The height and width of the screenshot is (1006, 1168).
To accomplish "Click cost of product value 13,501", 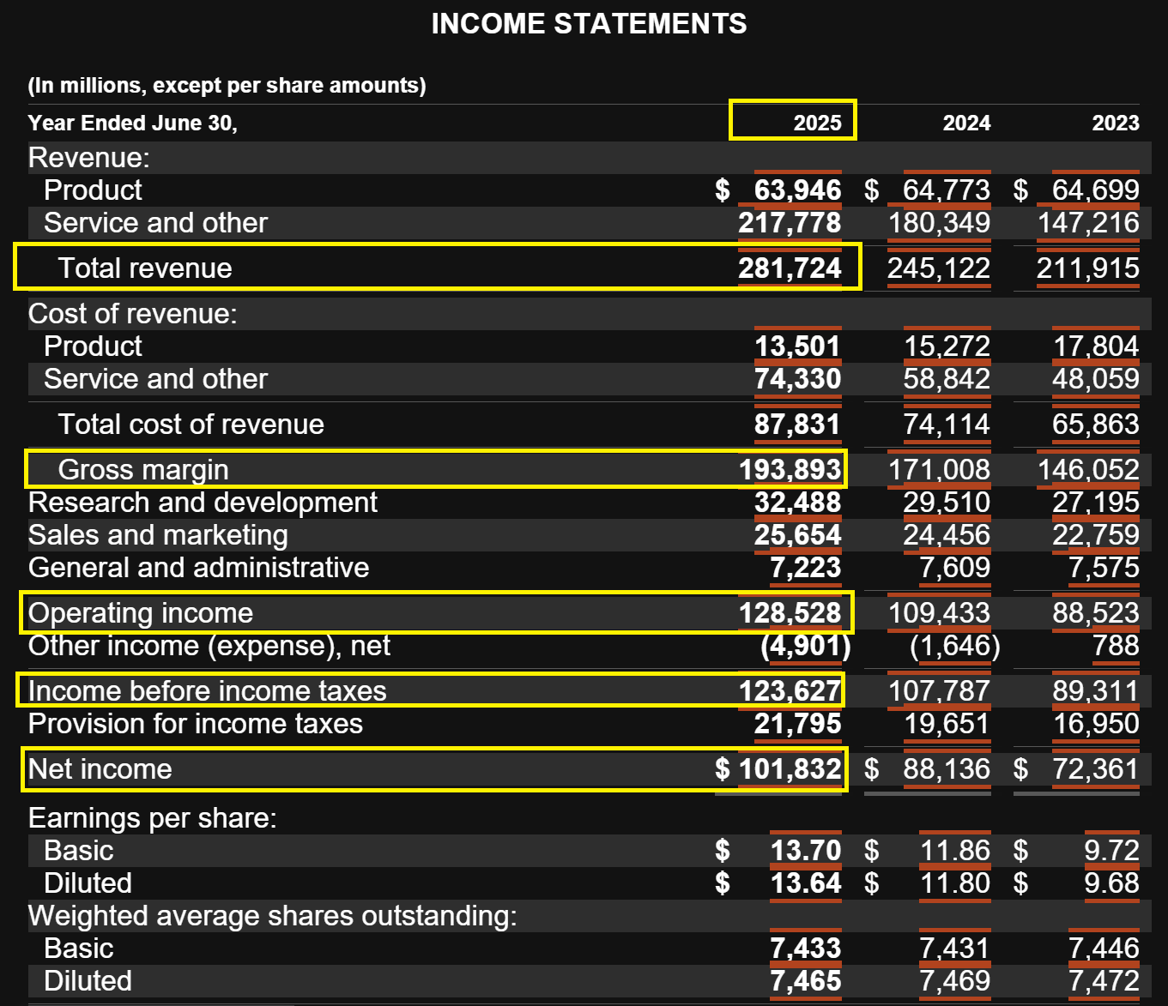I will coord(797,346).
